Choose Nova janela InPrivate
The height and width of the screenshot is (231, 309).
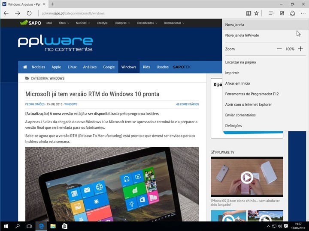point(265,36)
